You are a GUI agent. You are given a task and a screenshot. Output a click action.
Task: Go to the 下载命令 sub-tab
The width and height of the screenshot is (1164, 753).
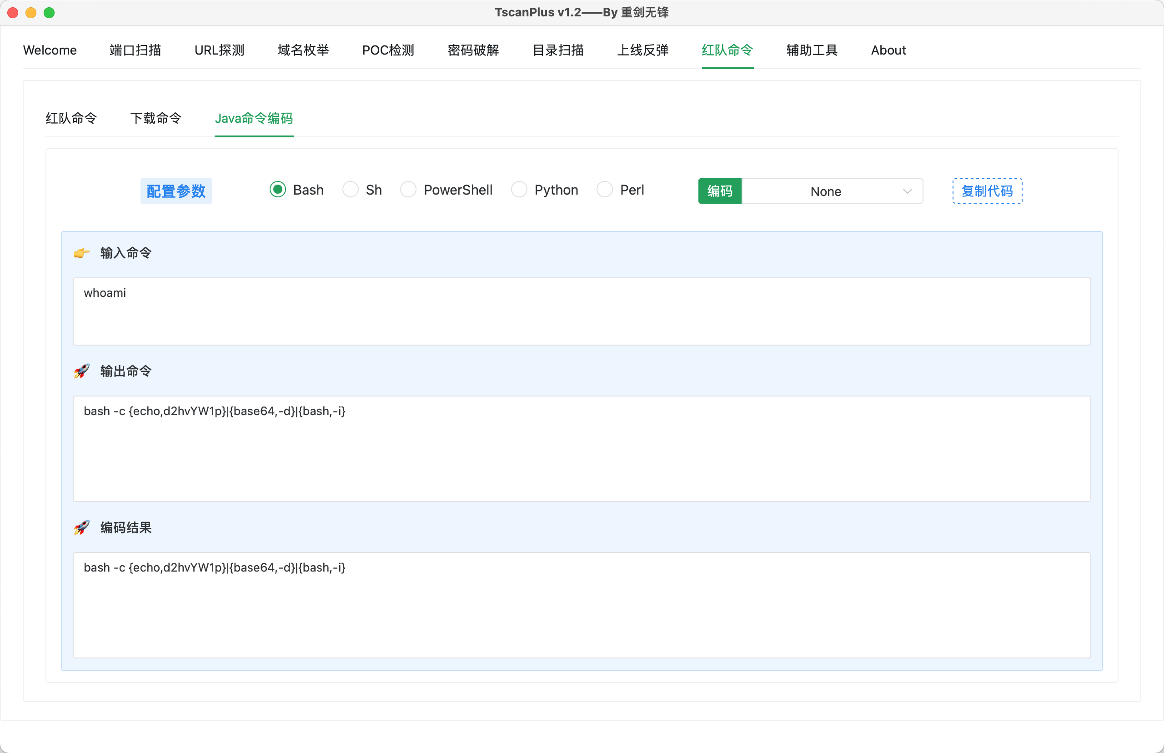tap(156, 118)
